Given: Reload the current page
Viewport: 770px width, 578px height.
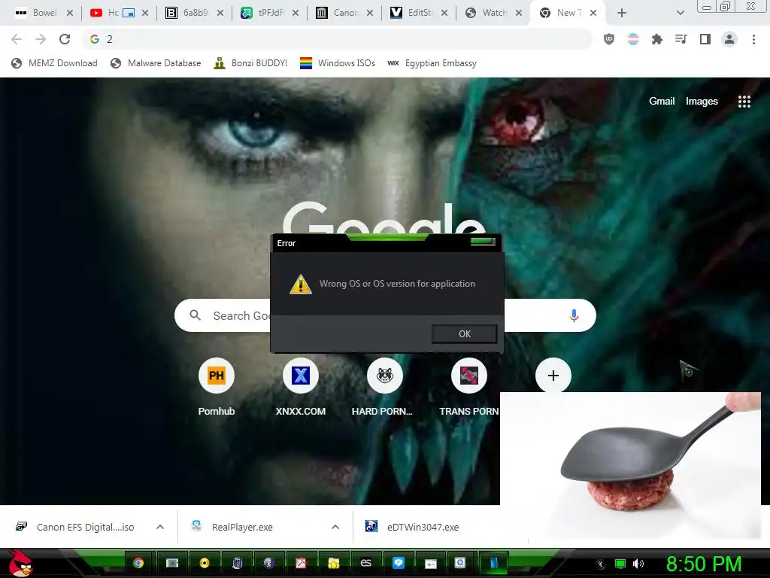Looking at the screenshot, I should (x=65, y=39).
